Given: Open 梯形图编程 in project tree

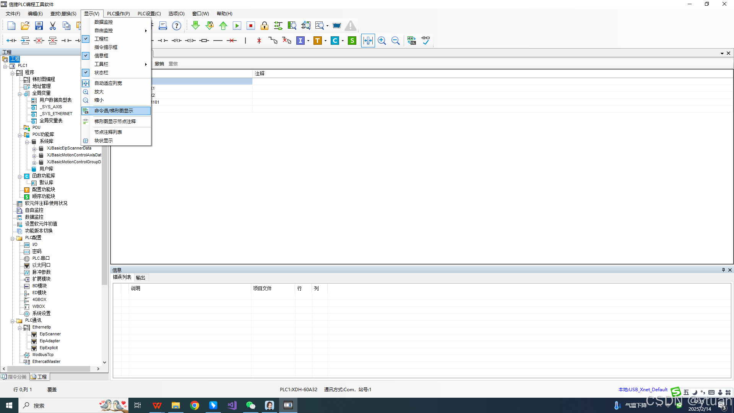Looking at the screenshot, I should coord(44,79).
